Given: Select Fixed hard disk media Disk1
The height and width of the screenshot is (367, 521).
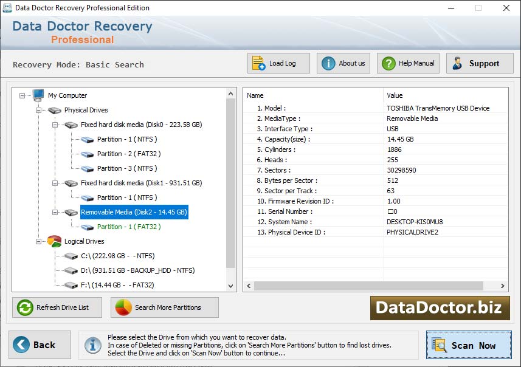Looking at the screenshot, I should pos(141,183).
